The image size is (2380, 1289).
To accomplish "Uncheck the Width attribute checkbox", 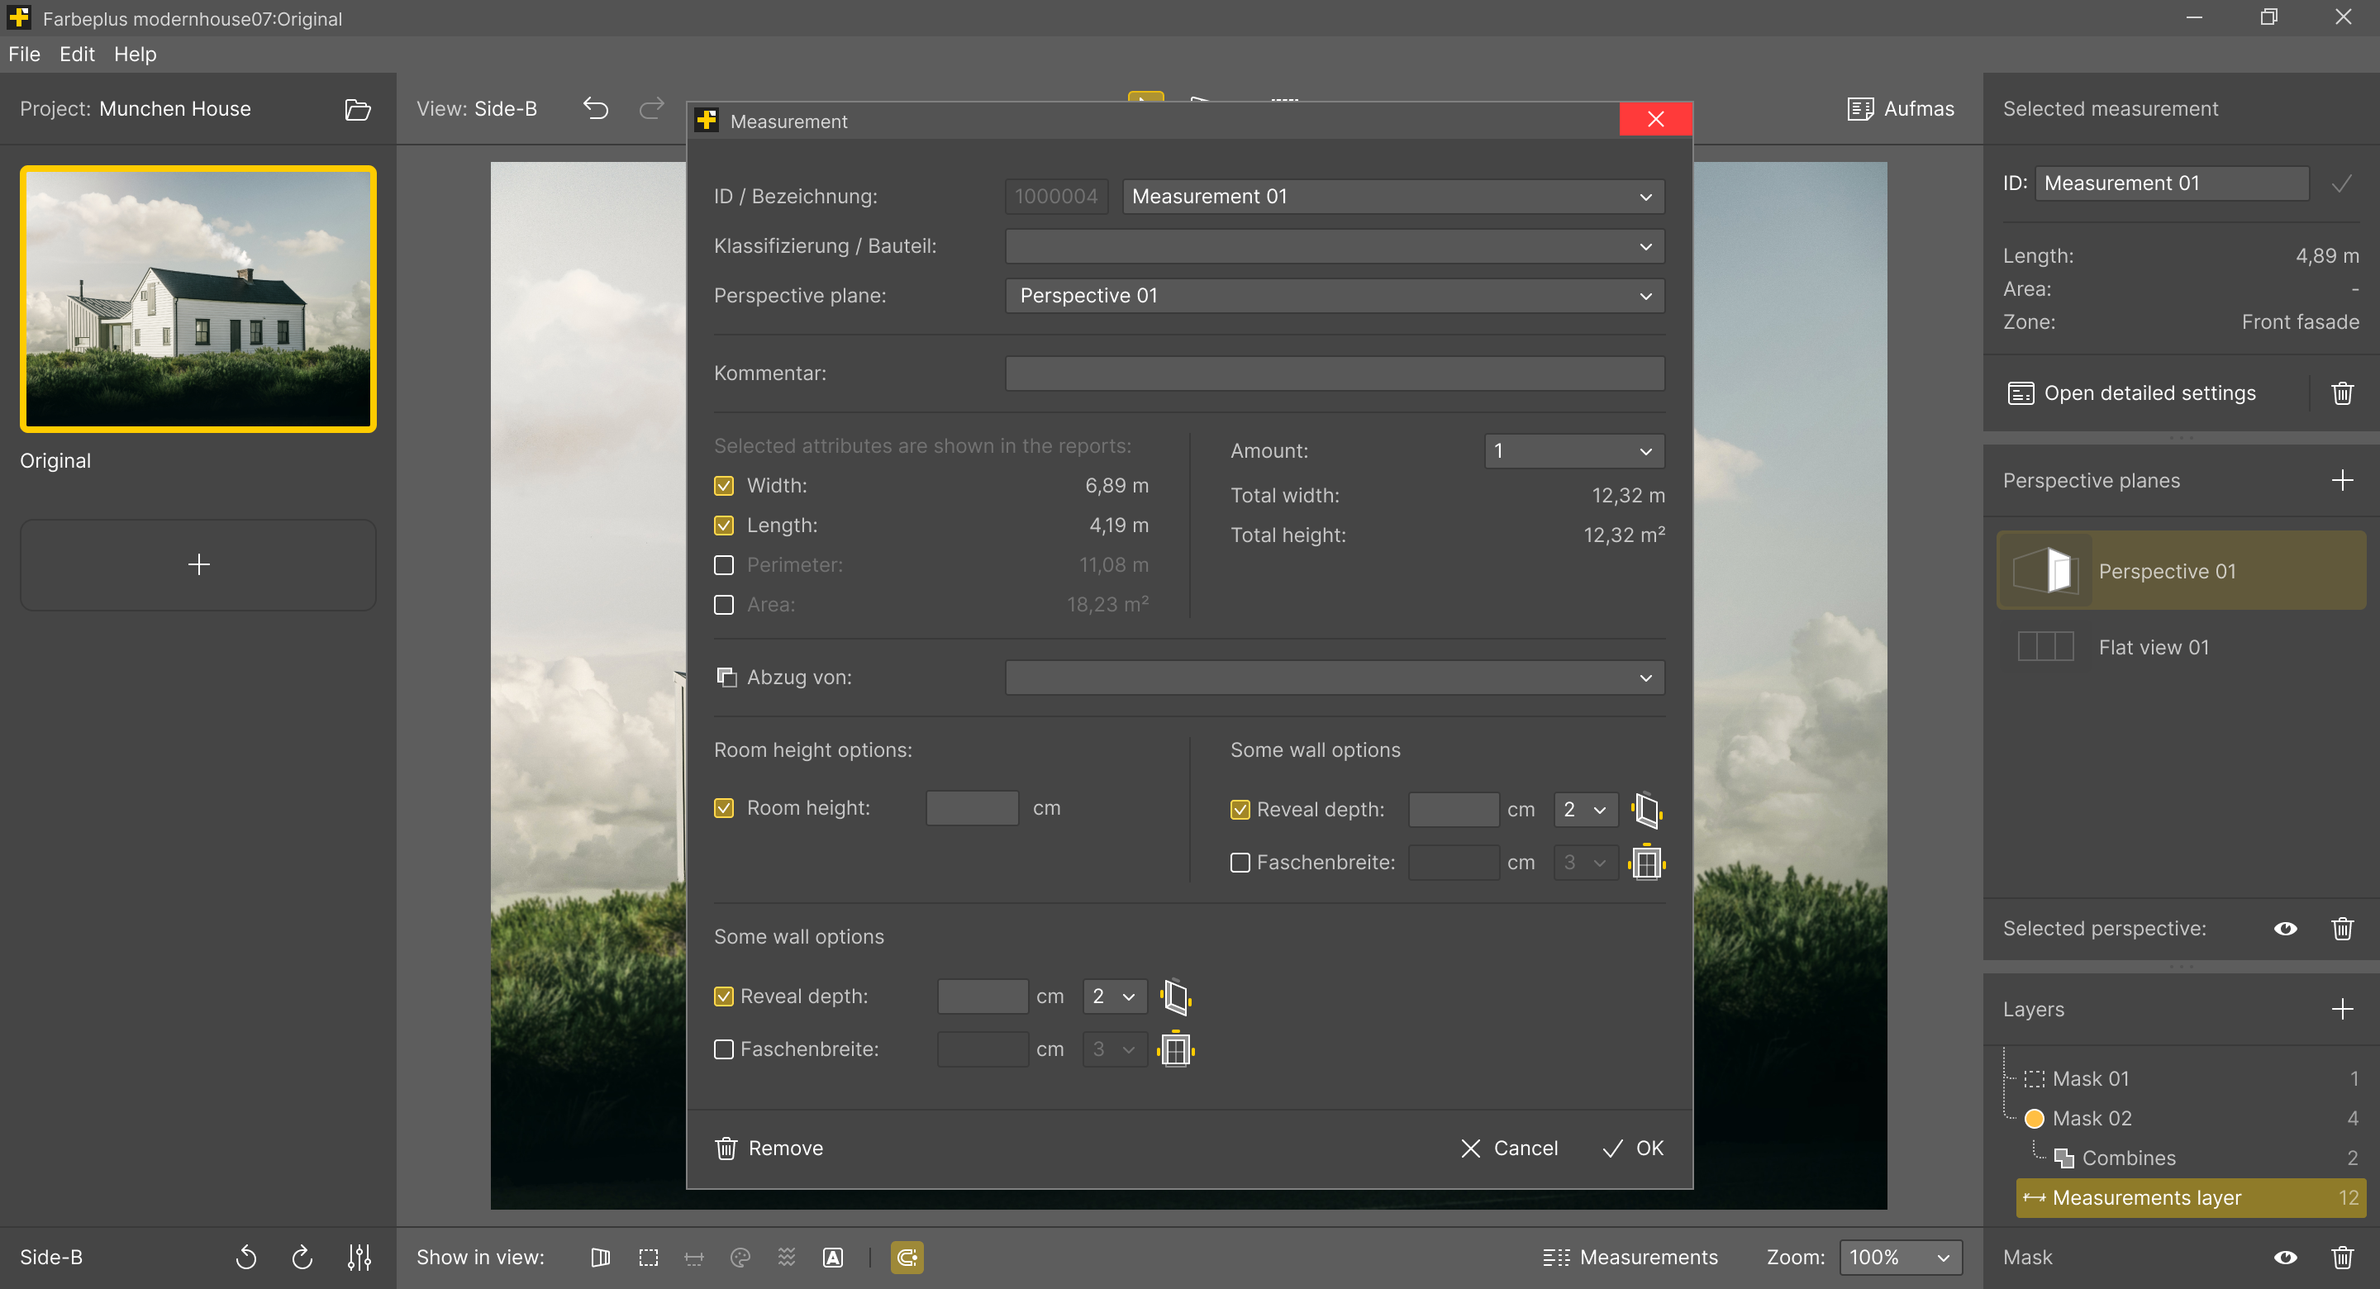I will click(x=723, y=486).
